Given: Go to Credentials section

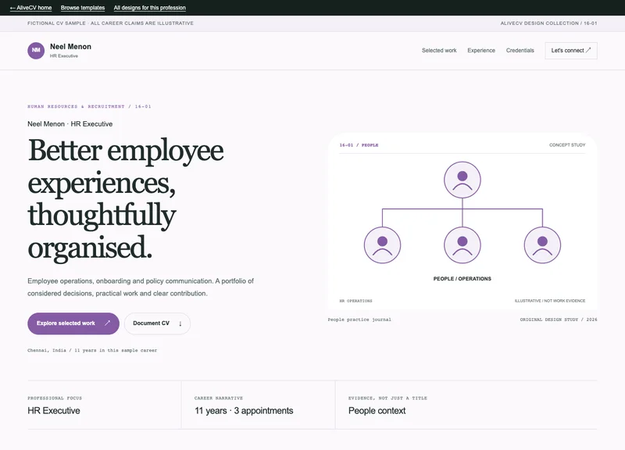Looking at the screenshot, I should [520, 50].
